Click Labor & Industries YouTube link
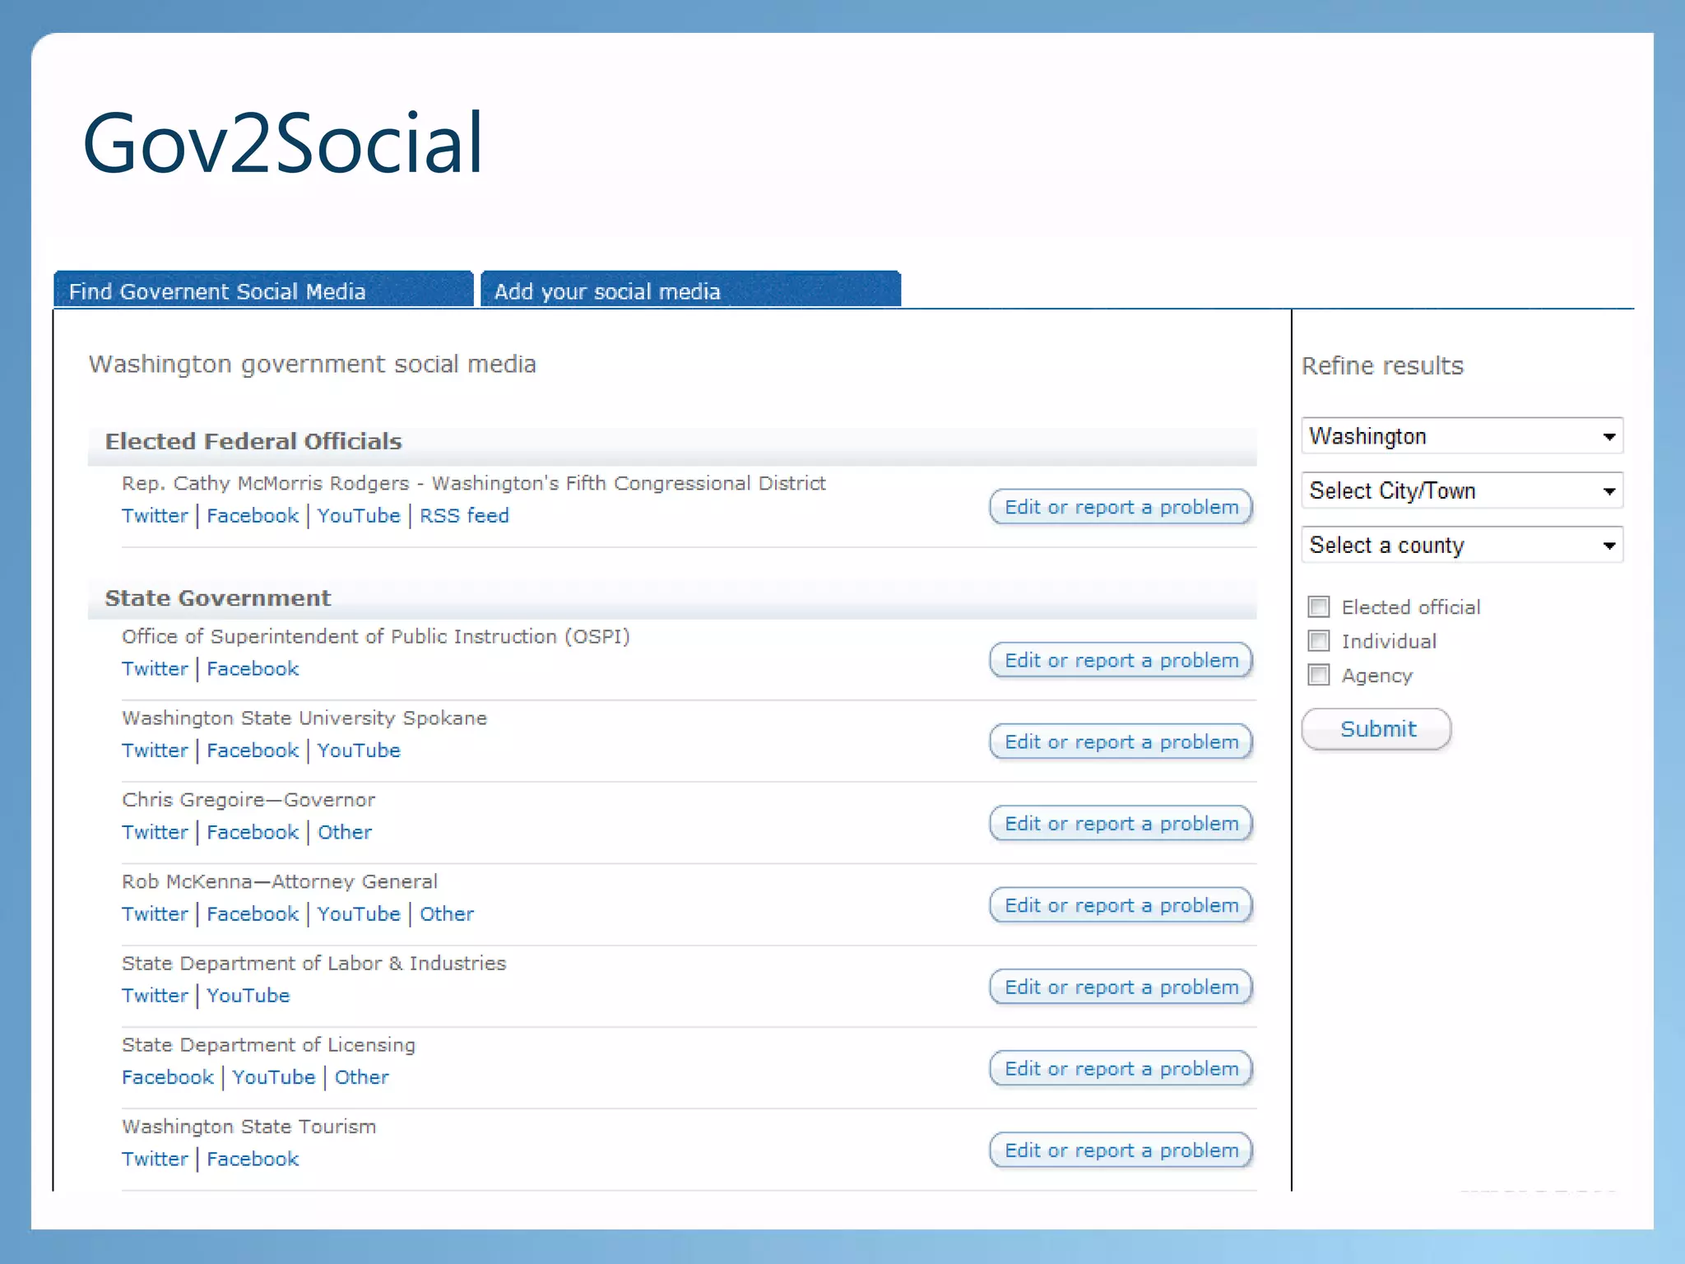1685x1264 pixels. (248, 996)
